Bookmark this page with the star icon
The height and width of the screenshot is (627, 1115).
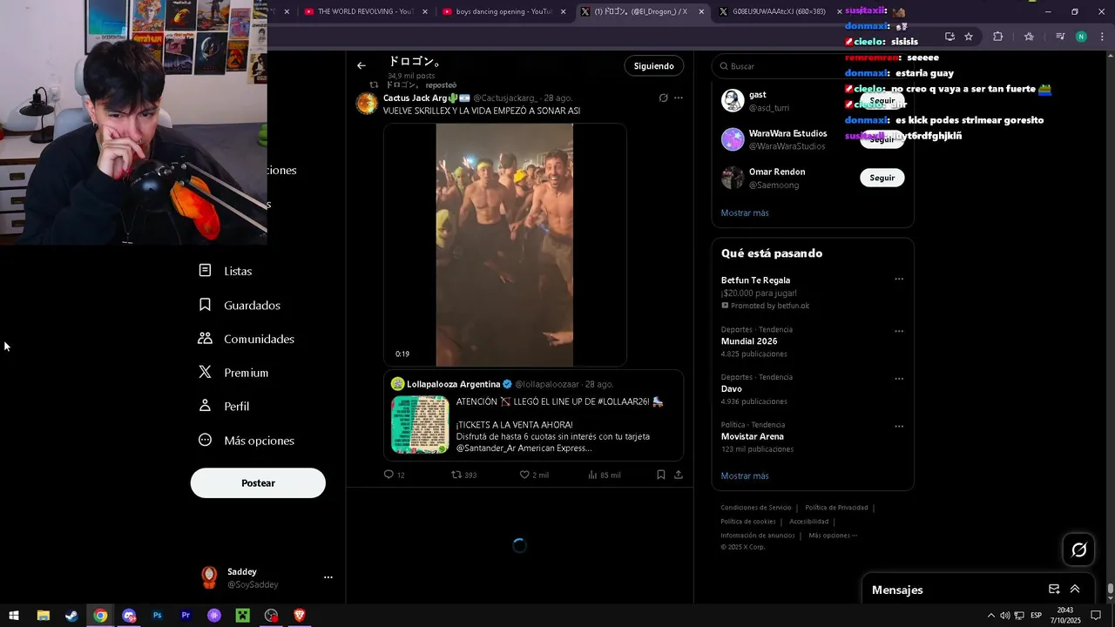969,37
